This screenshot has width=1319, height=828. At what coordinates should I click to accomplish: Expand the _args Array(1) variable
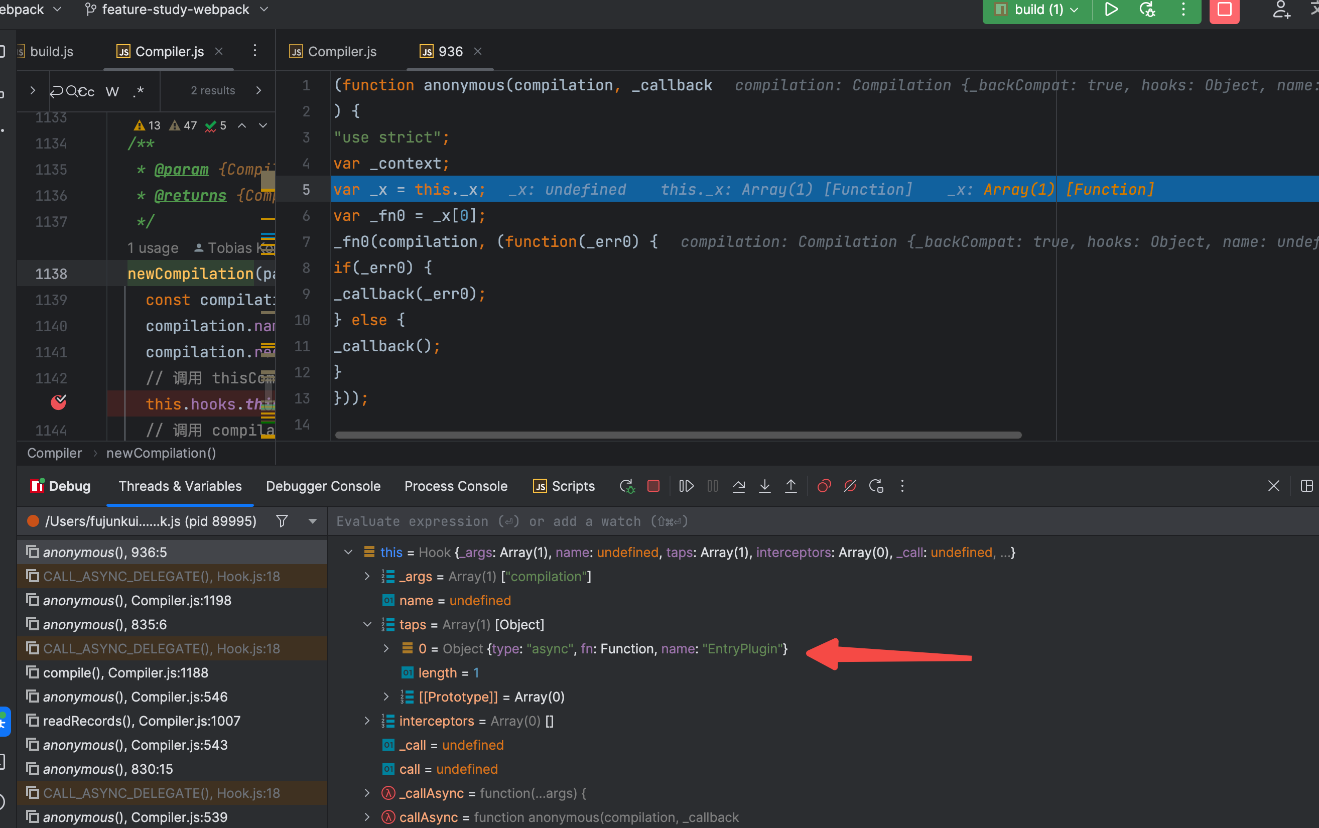[x=367, y=576]
